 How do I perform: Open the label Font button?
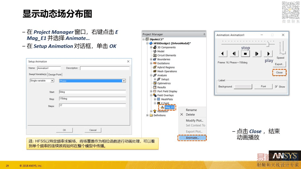pyautogui.click(x=263, y=86)
